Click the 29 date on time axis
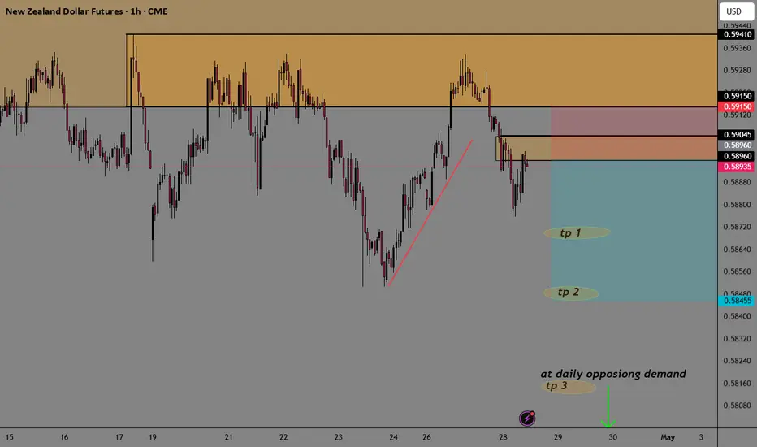Image resolution: width=757 pixels, height=447 pixels. pos(558,437)
